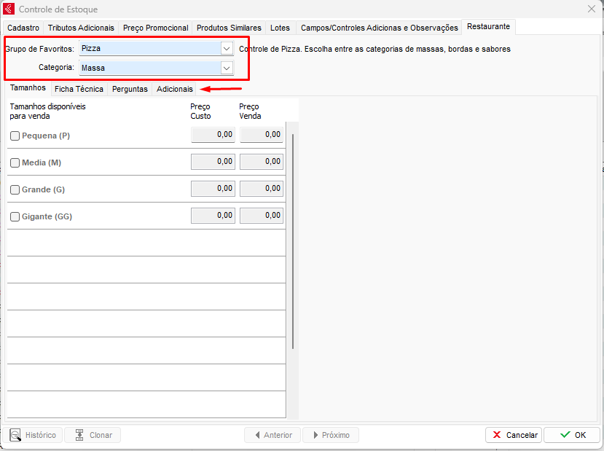Click the Histórico magnifier icon
The height and width of the screenshot is (451, 604).
click(x=15, y=435)
